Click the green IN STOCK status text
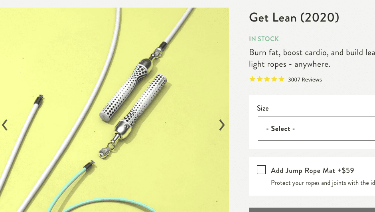This screenshot has width=375, height=212. (264, 39)
